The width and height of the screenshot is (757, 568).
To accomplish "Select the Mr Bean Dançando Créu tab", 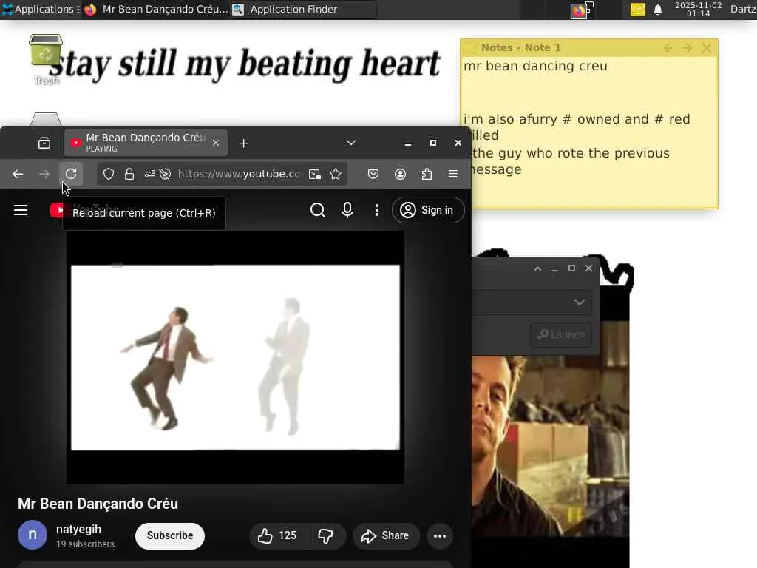I will (145, 143).
